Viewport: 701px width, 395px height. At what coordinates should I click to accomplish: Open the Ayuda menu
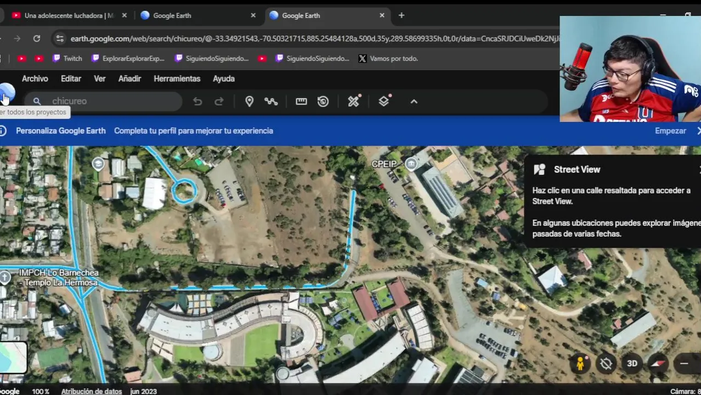point(224,78)
